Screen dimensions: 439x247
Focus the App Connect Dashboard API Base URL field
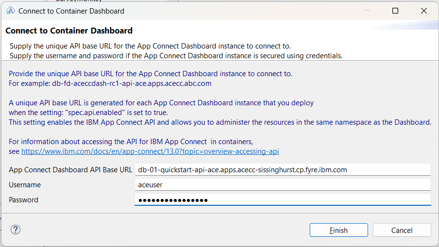click(283, 170)
